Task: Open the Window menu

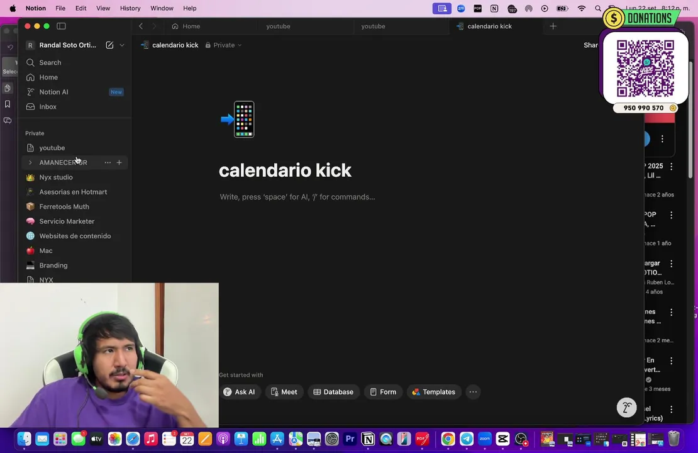Action: pos(162,8)
